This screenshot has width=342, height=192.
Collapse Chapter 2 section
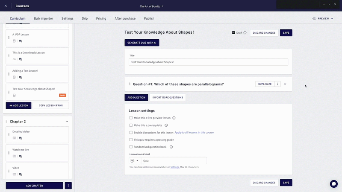click(67, 122)
